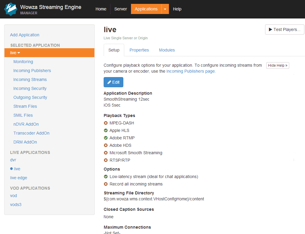
Task: Open Incoming Streams in sidebar
Action: [x=30, y=79]
